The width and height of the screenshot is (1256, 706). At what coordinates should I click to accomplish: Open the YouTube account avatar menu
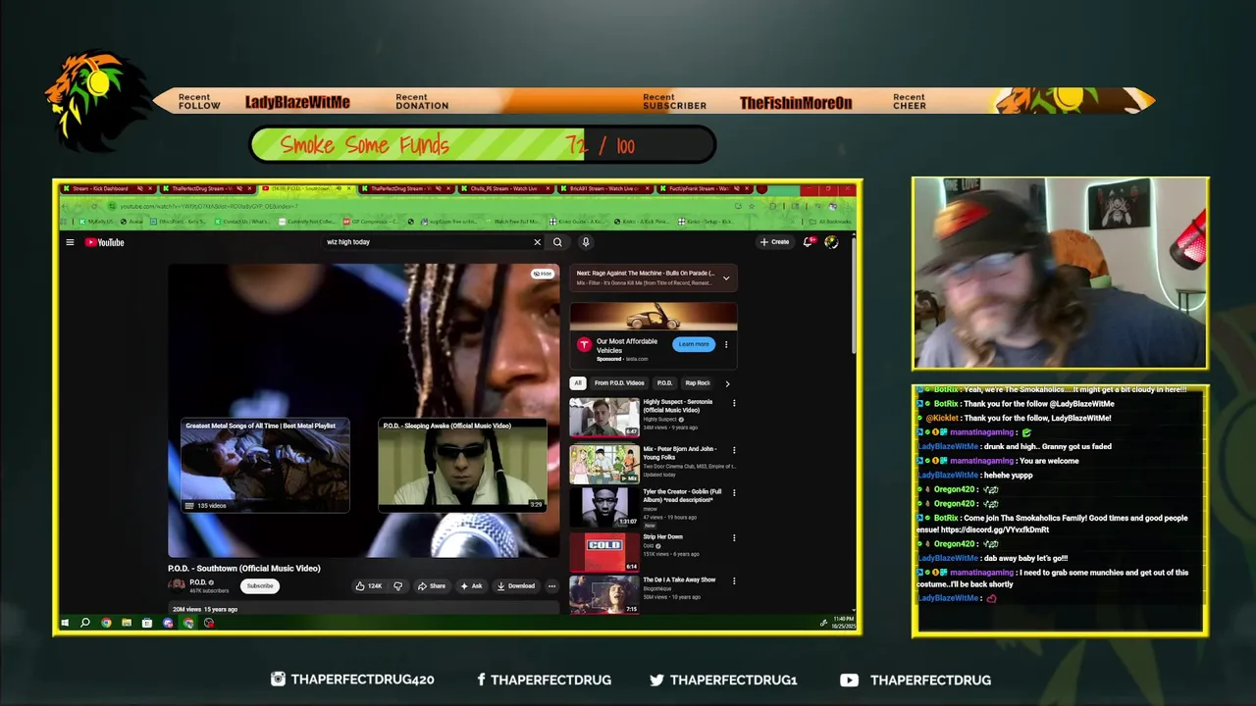point(831,242)
